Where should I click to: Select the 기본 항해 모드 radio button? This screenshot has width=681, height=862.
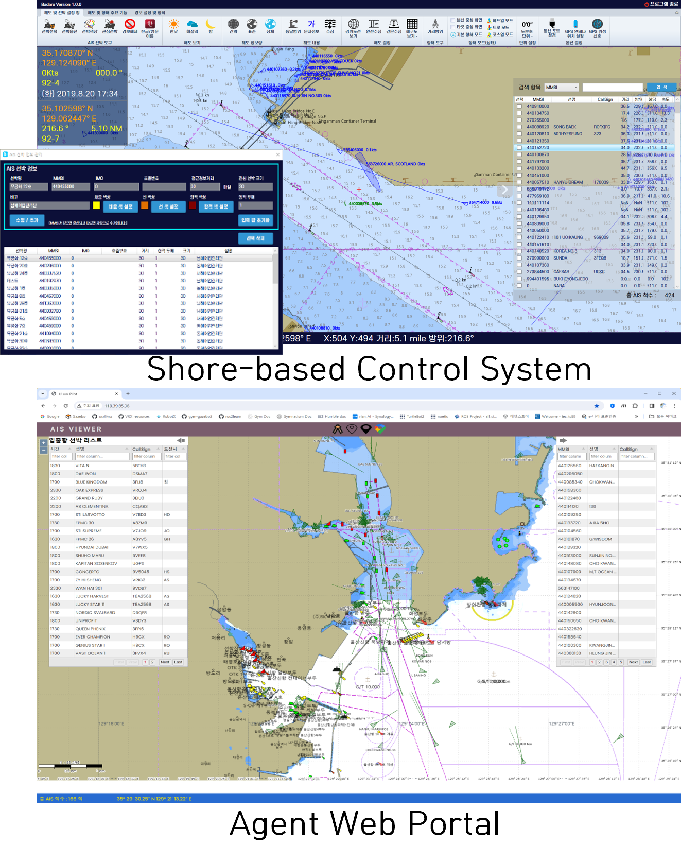coord(453,35)
